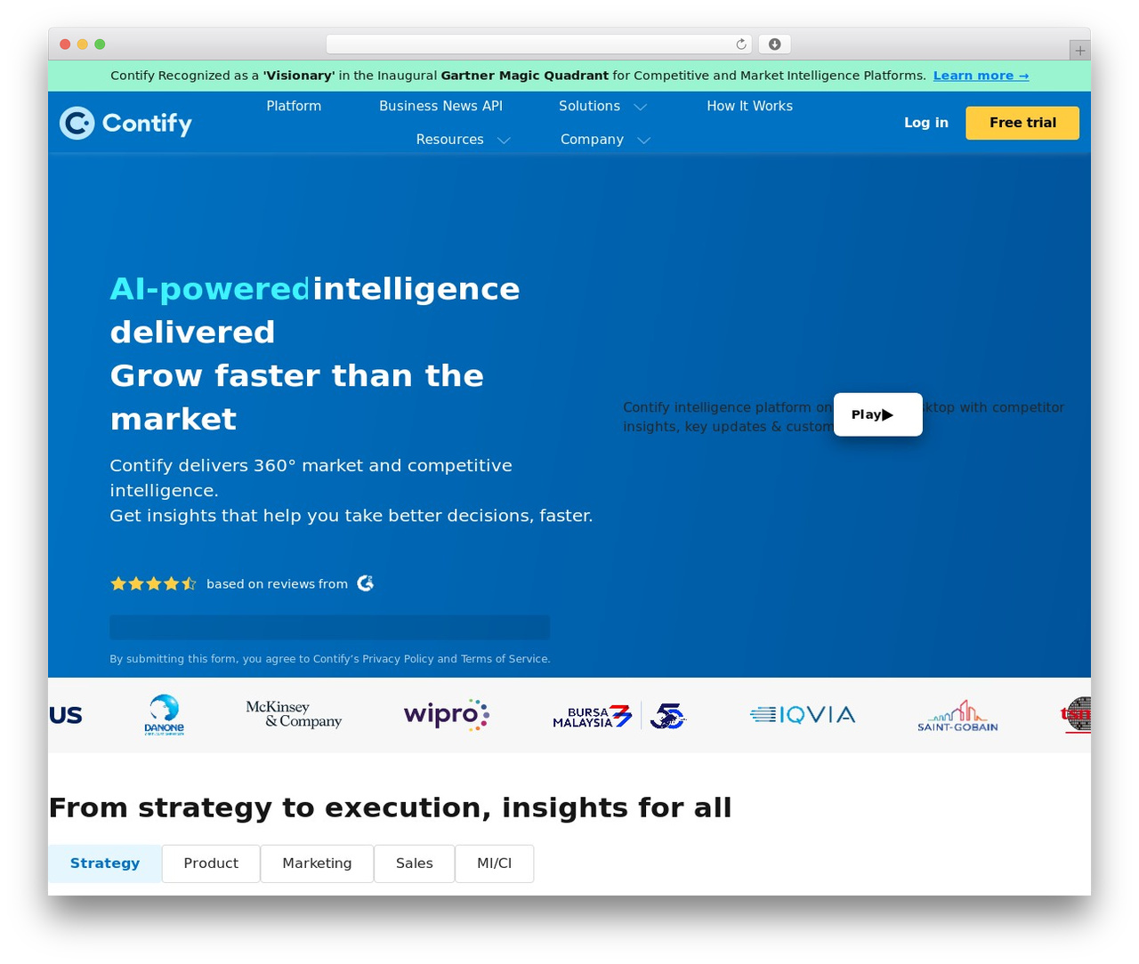Open How It Works page
The width and height of the screenshot is (1139, 964).
(749, 106)
